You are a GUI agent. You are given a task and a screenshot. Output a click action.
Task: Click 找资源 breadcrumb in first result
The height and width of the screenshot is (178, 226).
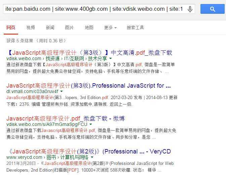click(52, 58)
